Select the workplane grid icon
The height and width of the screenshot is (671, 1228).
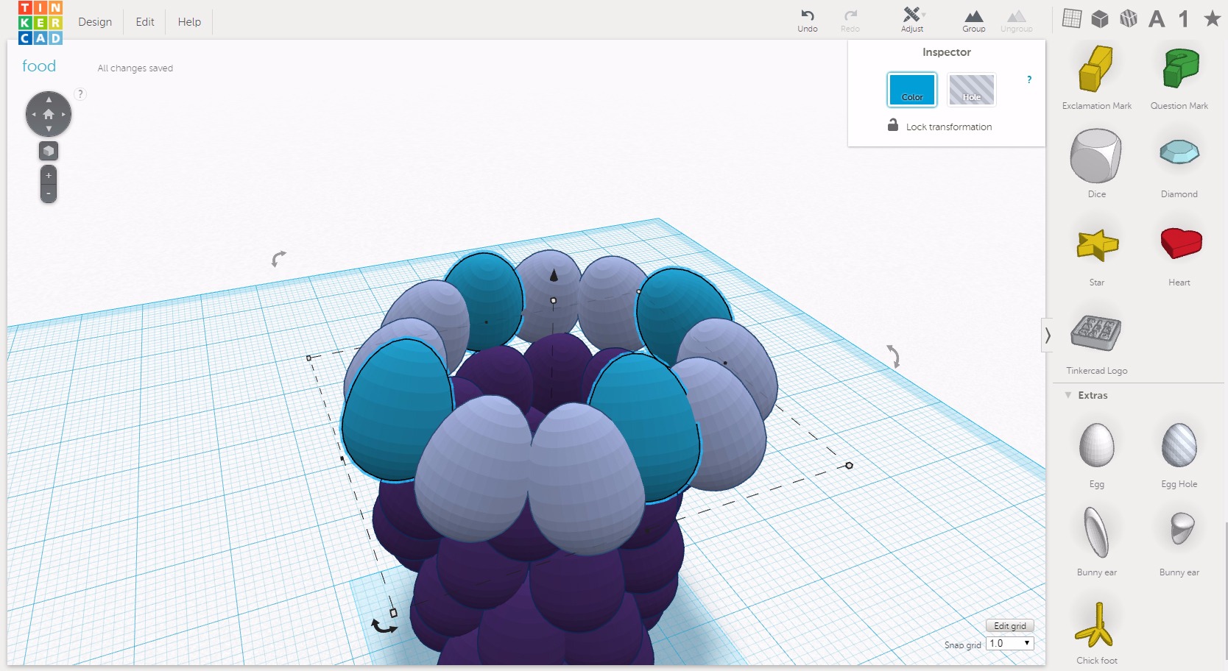point(1072,18)
